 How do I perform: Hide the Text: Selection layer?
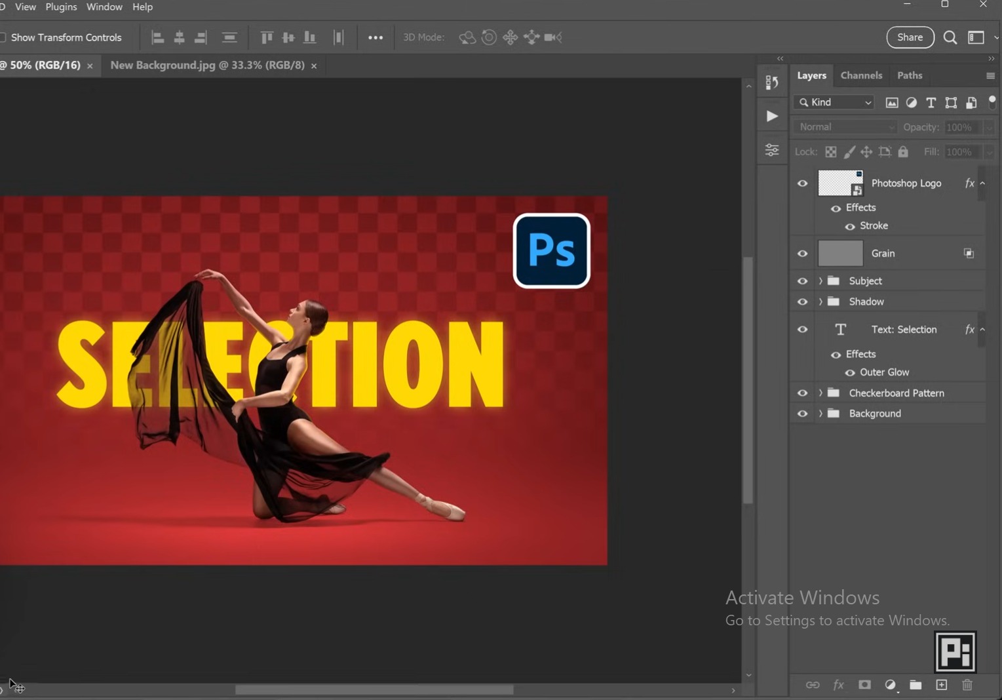click(x=802, y=330)
